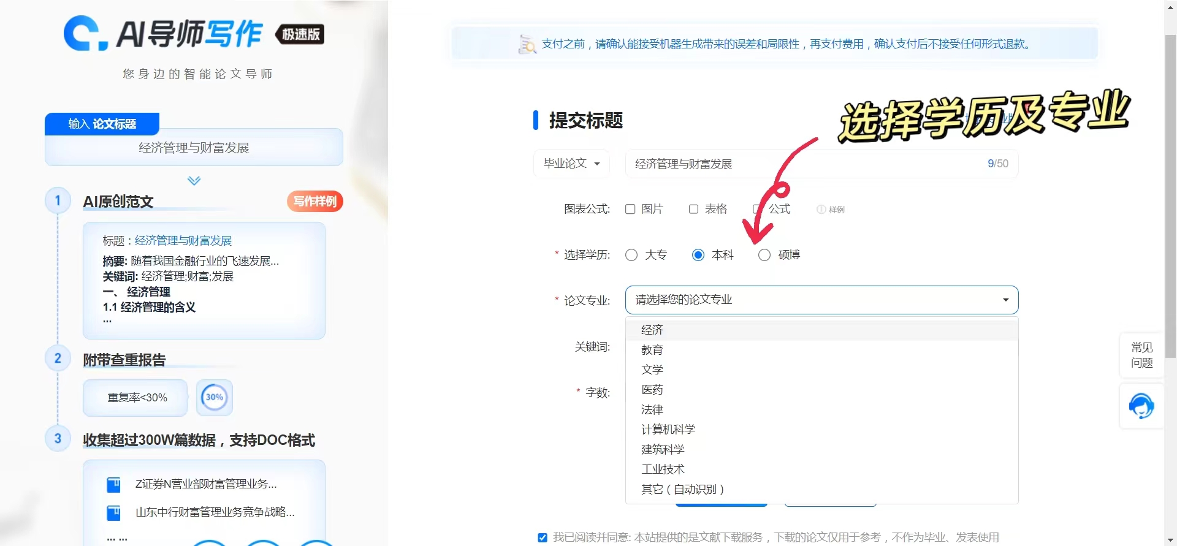Pick 其它（自动识别）option in major list
The height and width of the screenshot is (546, 1177).
point(682,489)
